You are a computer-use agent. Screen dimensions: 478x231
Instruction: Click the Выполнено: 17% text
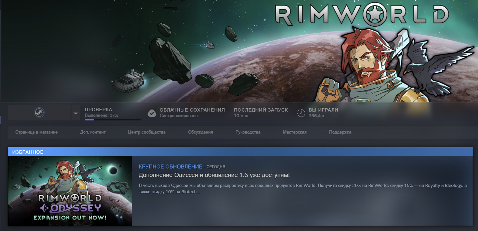pos(101,115)
